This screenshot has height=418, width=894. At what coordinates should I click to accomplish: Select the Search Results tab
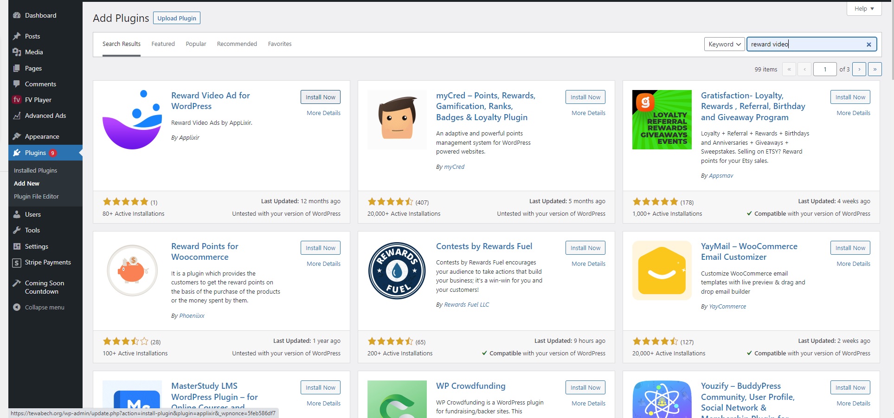(x=122, y=44)
